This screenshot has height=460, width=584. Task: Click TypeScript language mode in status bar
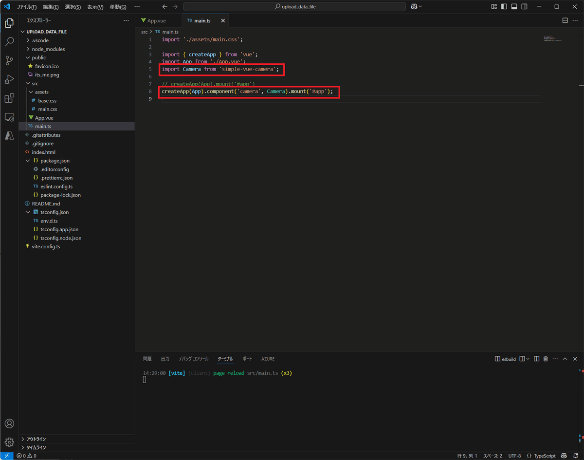(x=544, y=456)
